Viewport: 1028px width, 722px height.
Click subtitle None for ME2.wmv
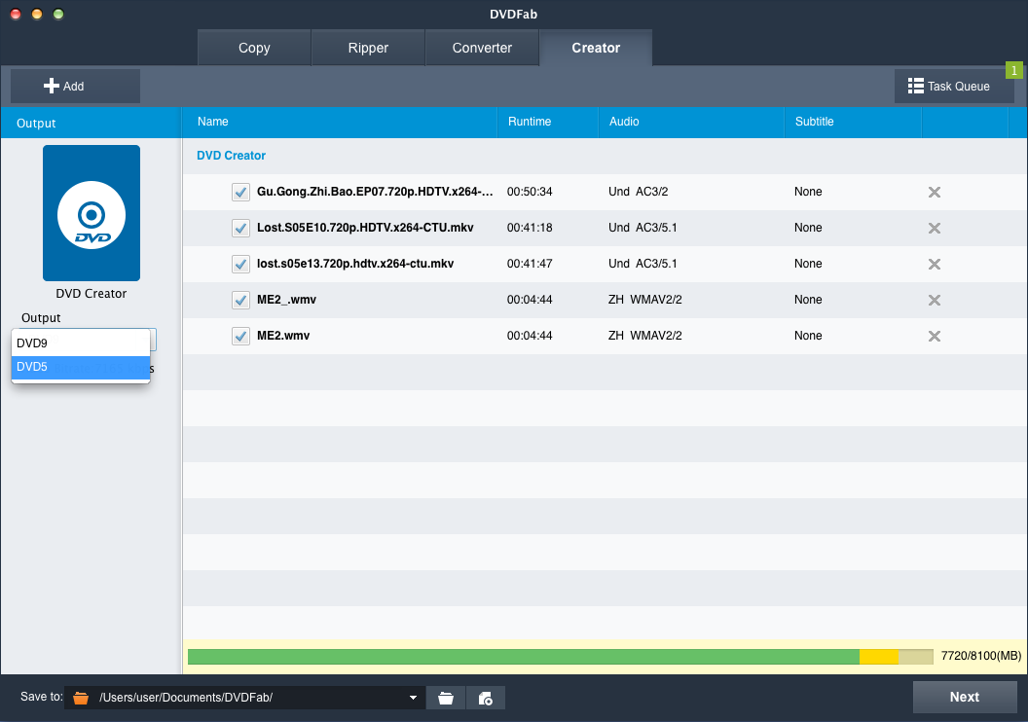pyautogui.click(x=808, y=336)
